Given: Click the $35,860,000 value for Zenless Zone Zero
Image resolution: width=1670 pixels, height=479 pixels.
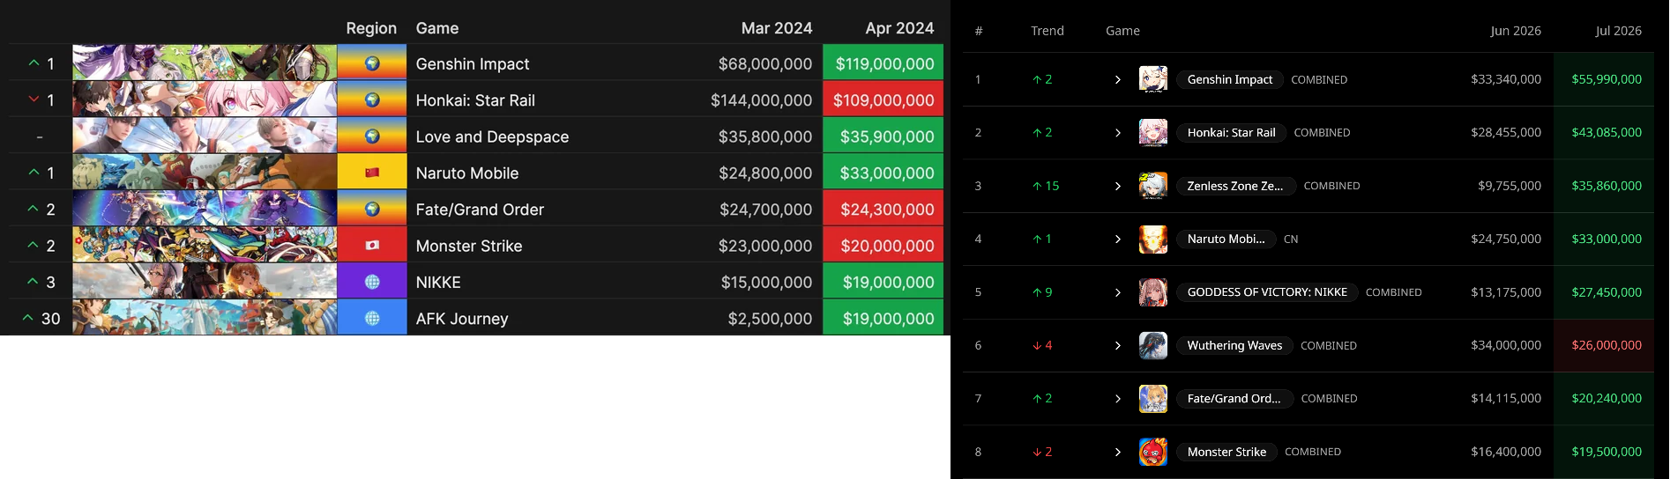Looking at the screenshot, I should (x=1607, y=186).
